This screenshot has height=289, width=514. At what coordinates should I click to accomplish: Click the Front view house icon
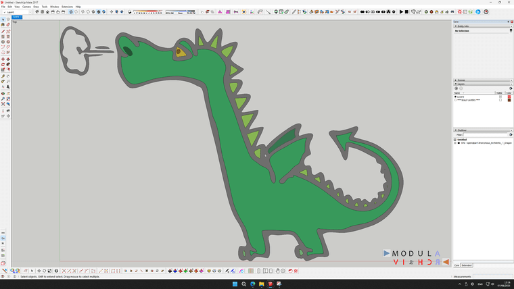[x=47, y=11]
